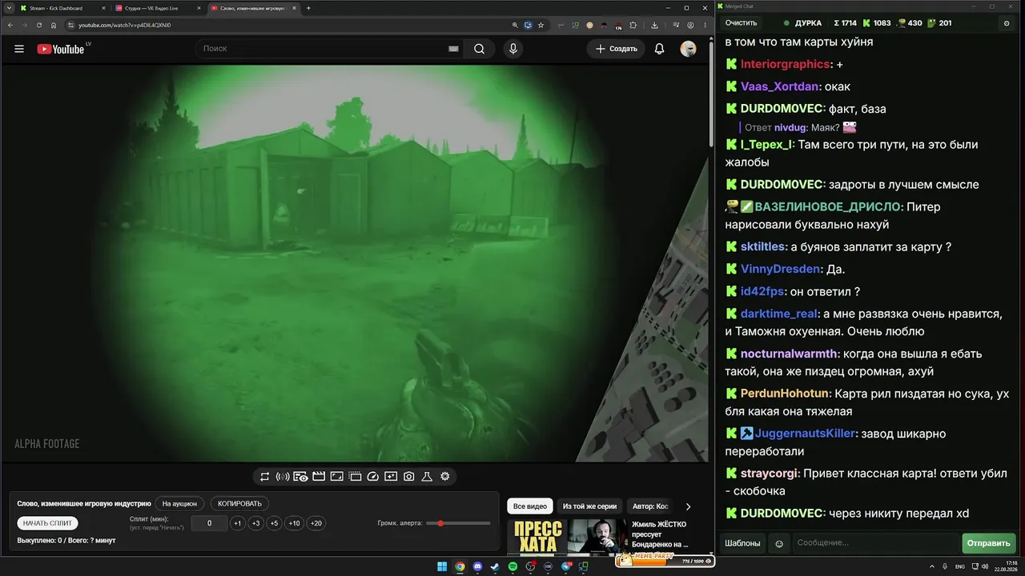1025x576 pixels.
Task: Reload the page in the browser
Action: tap(39, 25)
